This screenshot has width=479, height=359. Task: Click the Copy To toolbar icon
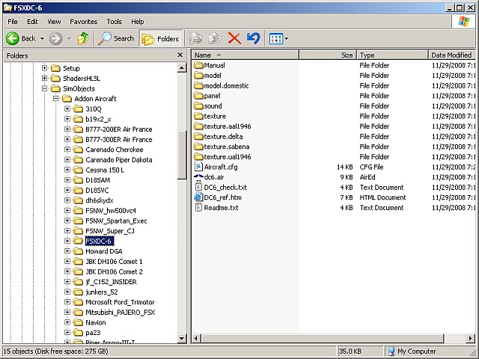215,38
